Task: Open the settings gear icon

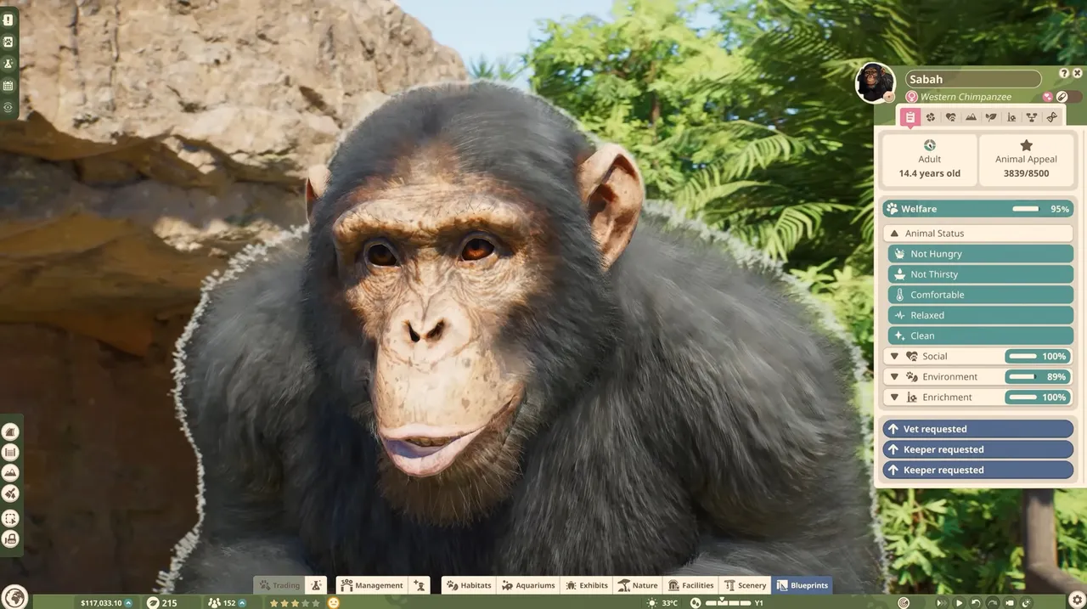Action: (1076, 601)
